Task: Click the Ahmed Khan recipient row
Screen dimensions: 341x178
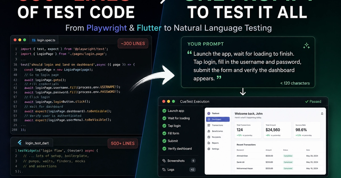Action: (x=279, y=156)
